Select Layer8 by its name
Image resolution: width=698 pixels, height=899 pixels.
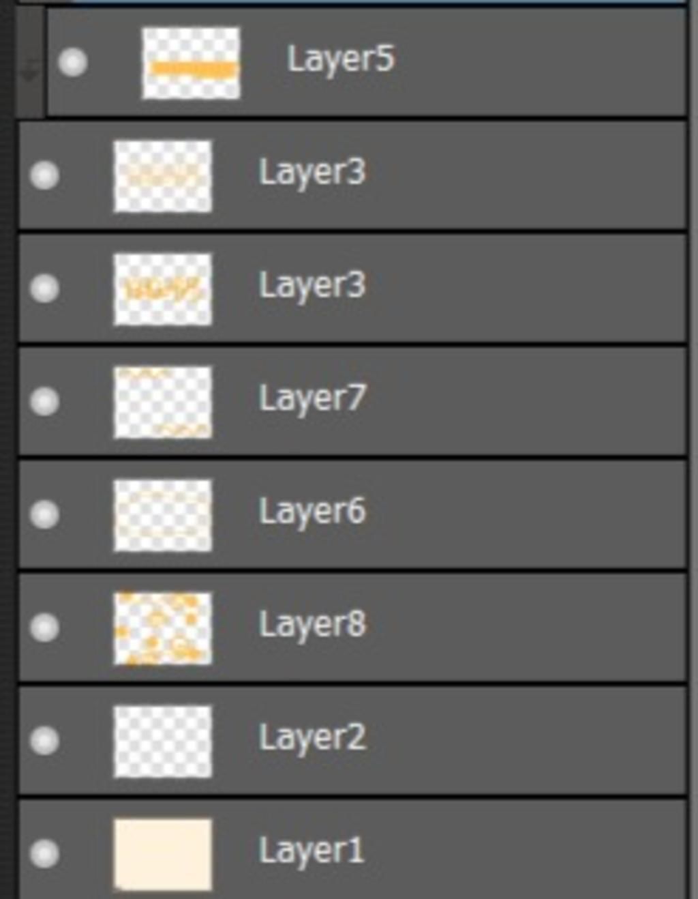[312, 624]
